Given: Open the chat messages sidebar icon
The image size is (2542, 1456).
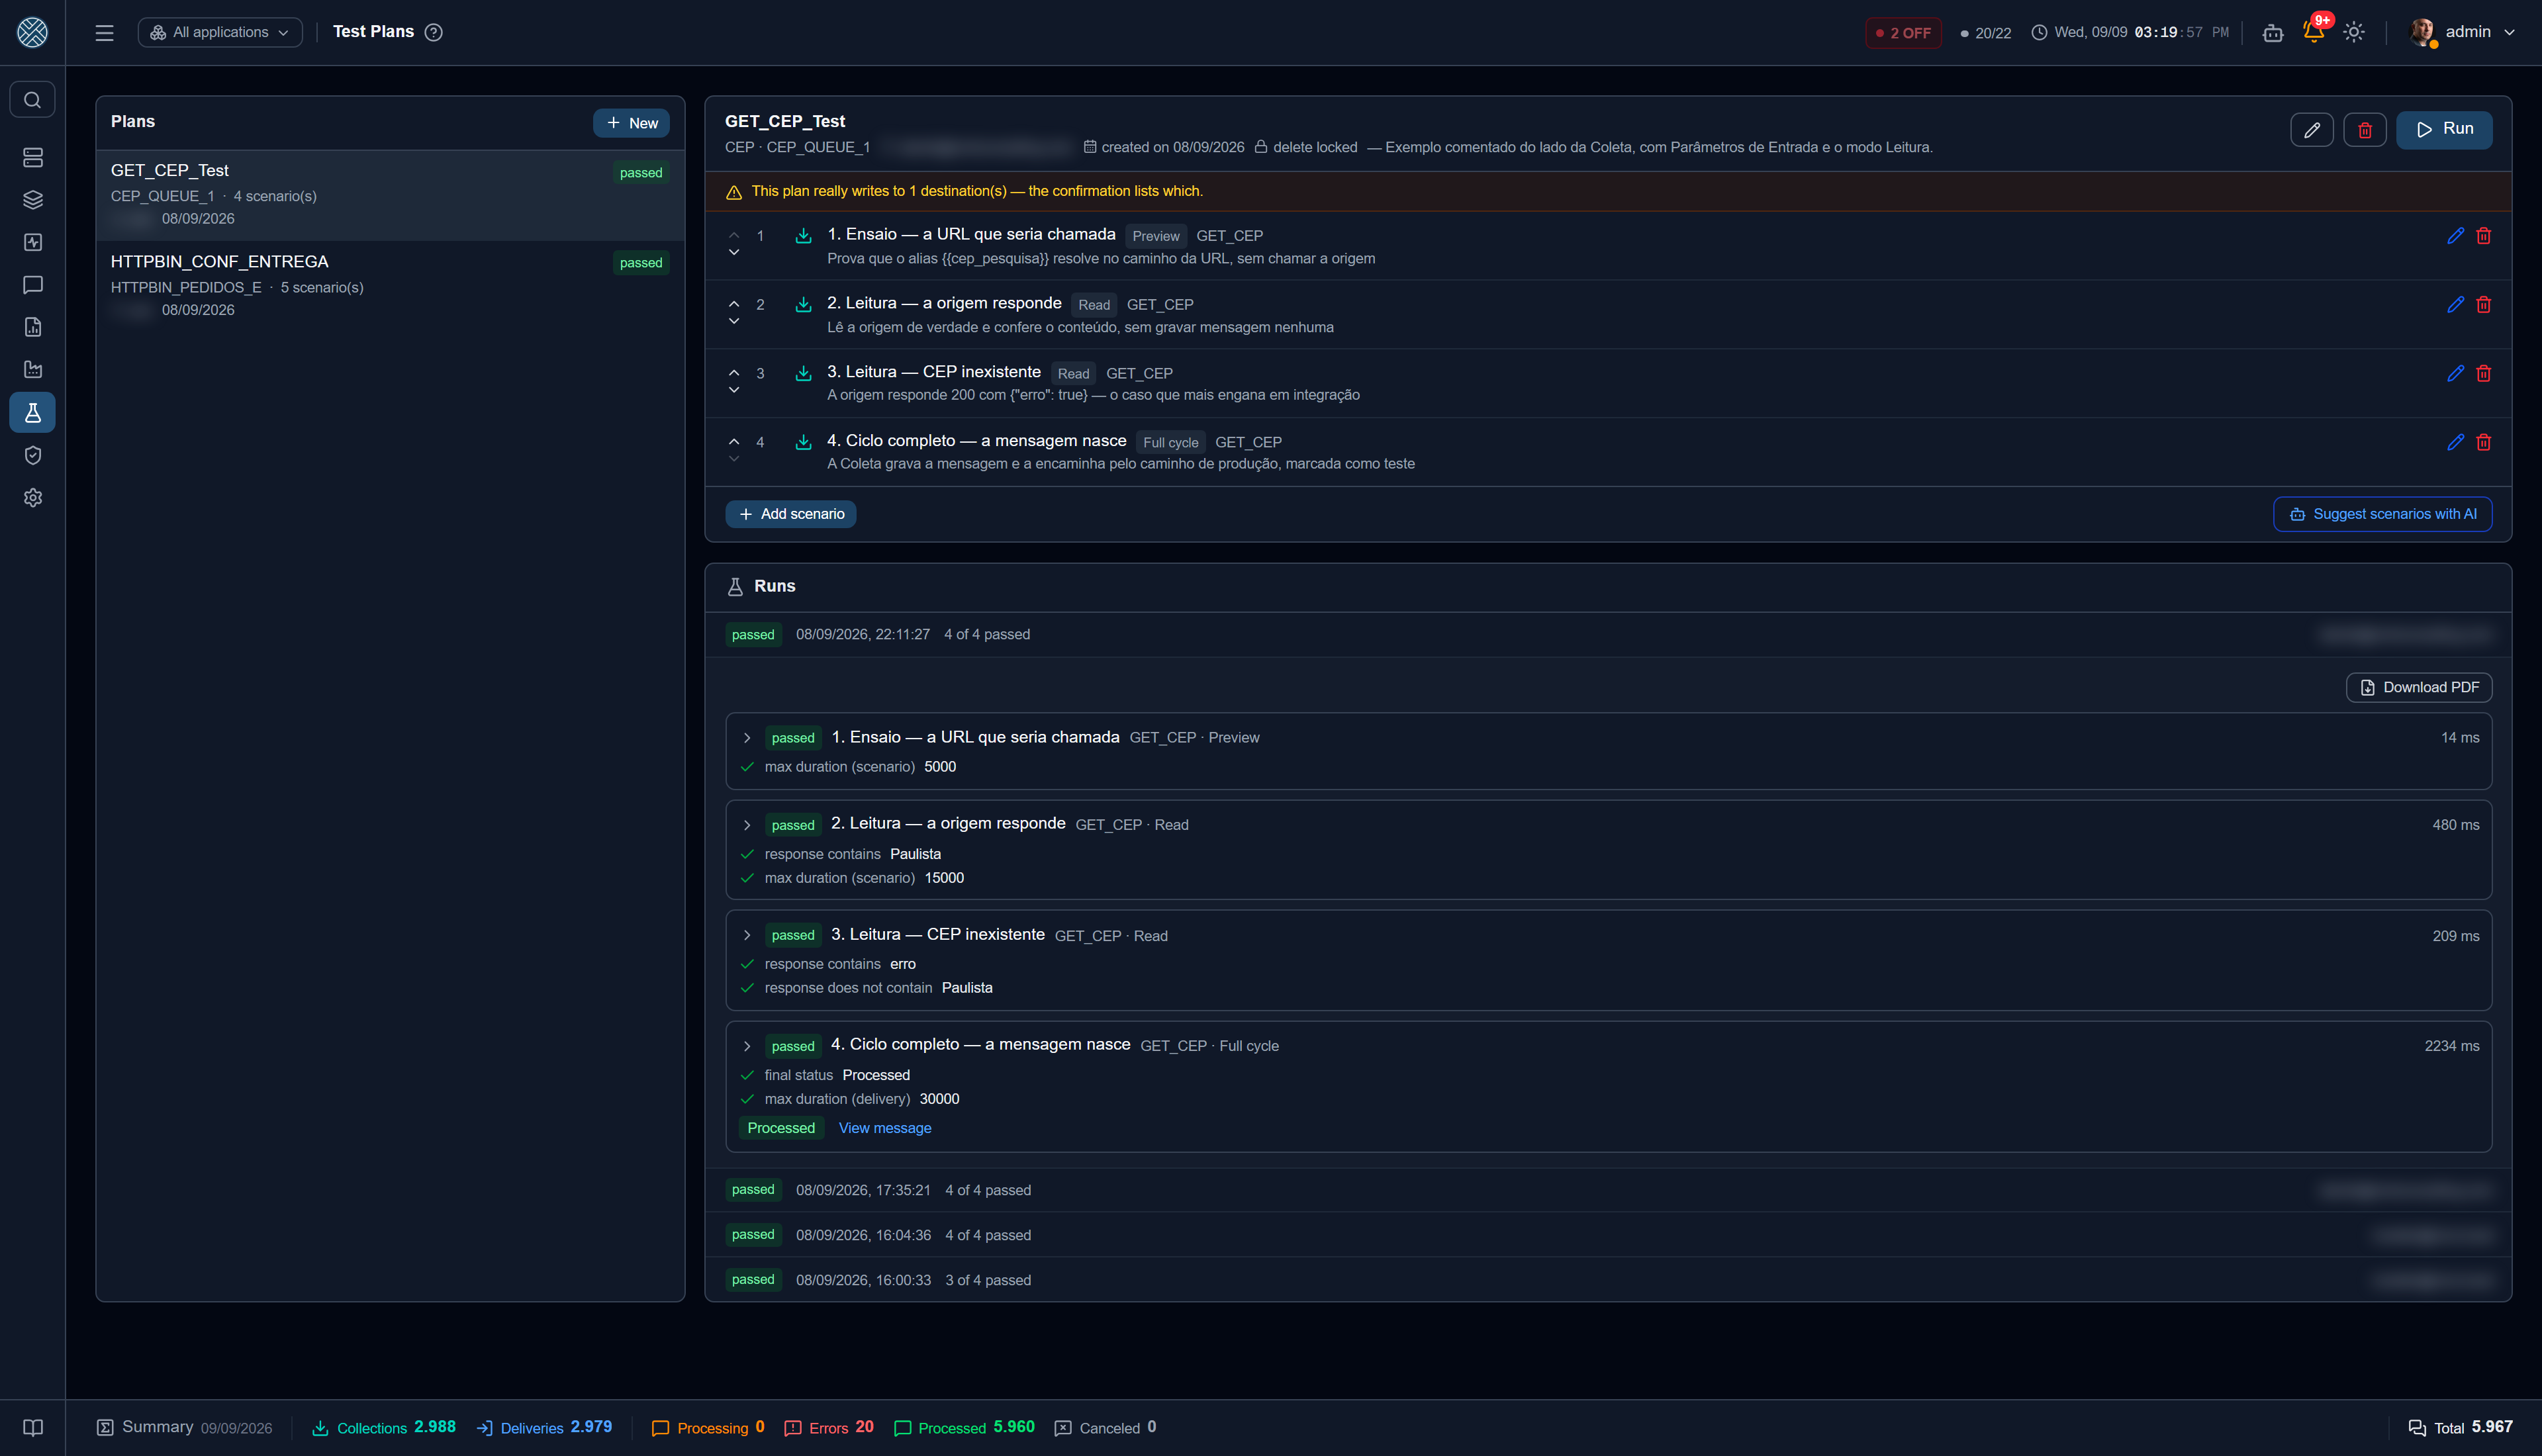Looking at the screenshot, I should 32,285.
